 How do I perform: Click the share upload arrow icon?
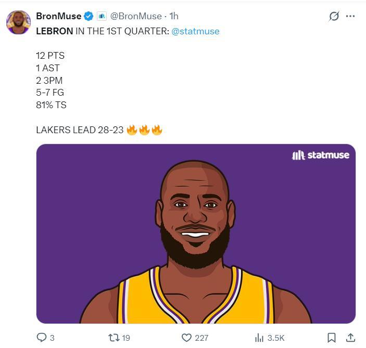(350, 338)
